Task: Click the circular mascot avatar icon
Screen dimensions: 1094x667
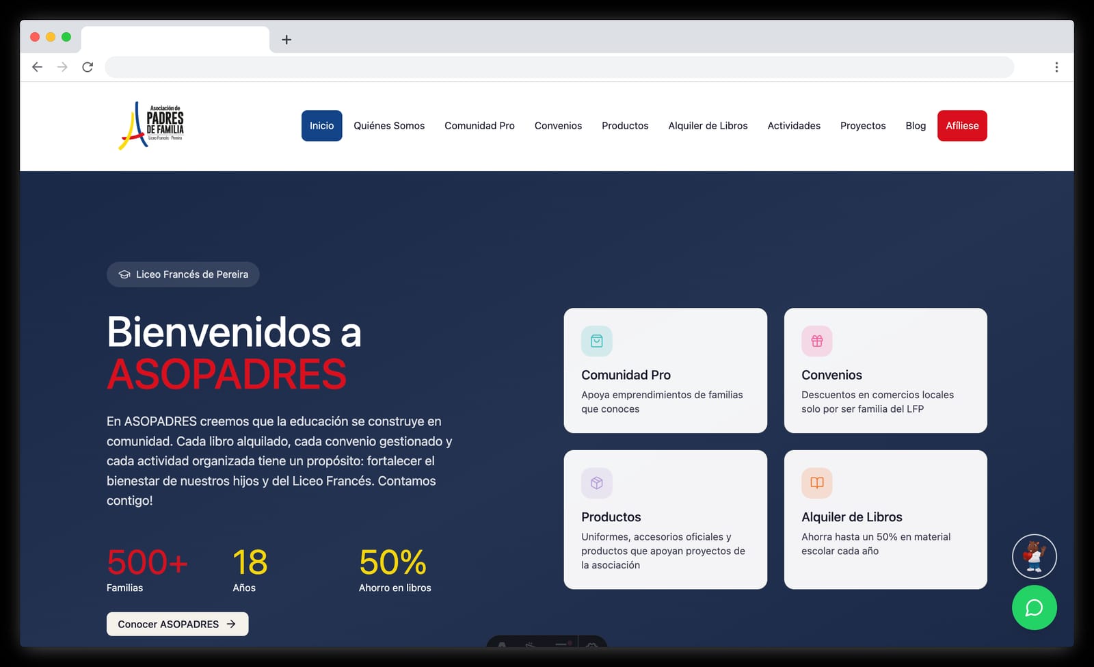Action: point(1035,556)
